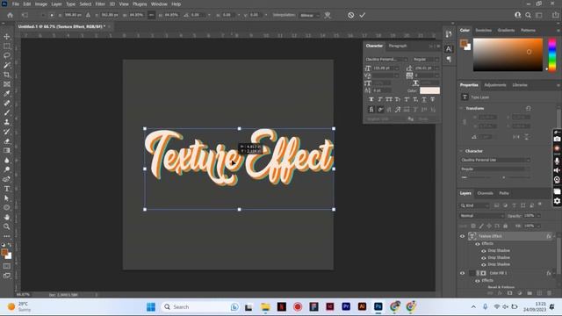Open the Window menu
This screenshot has height=316, width=562.
coord(159,4)
